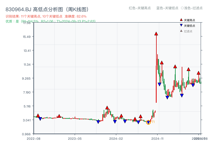Click the tall red candlestick spiking to 15.49
The image size is (223, 167).
click(156, 68)
